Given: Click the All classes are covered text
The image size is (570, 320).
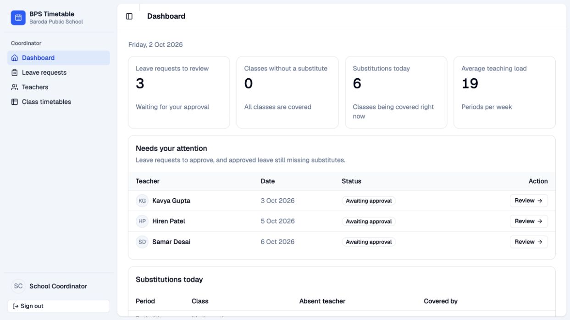Looking at the screenshot, I should [278, 107].
